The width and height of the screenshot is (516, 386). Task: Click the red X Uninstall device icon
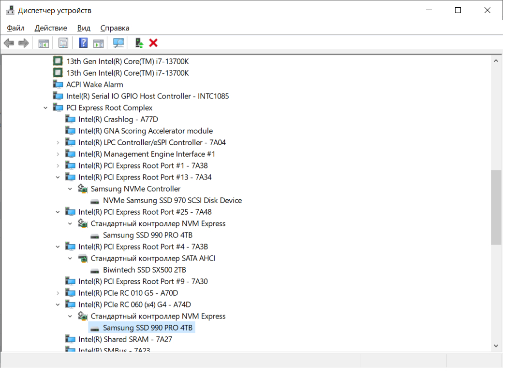(x=153, y=43)
